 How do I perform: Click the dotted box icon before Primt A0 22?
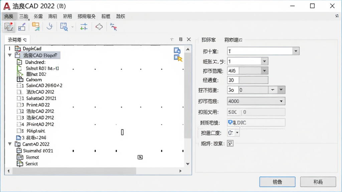[19, 105]
